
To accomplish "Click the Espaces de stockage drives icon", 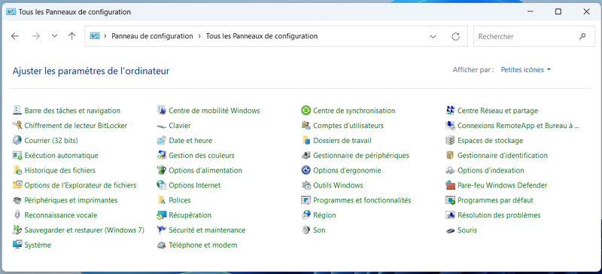I will click(x=450, y=141).
